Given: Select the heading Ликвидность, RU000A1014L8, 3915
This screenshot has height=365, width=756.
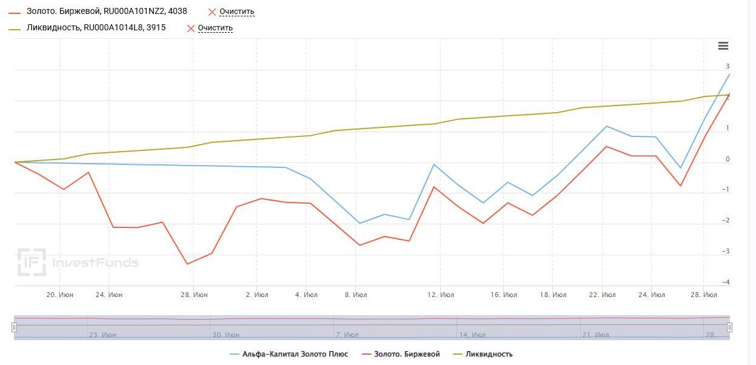Looking at the screenshot, I should coord(96,27).
